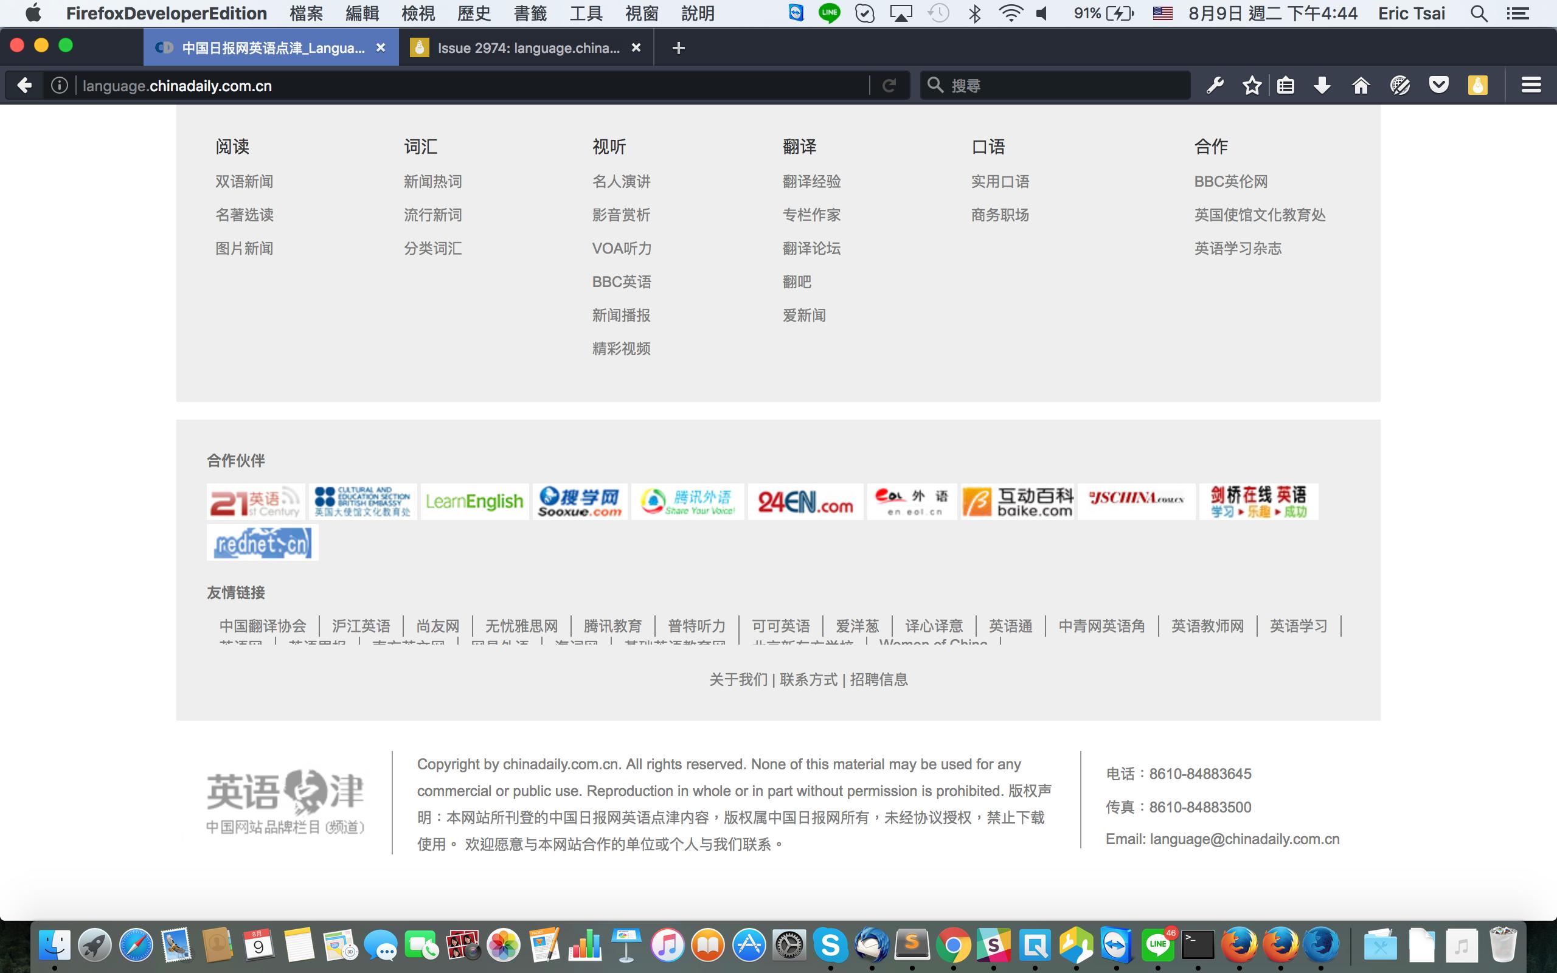This screenshot has height=973, width=1557.
Task: Open the 翻译论坛 link
Action: click(x=812, y=248)
